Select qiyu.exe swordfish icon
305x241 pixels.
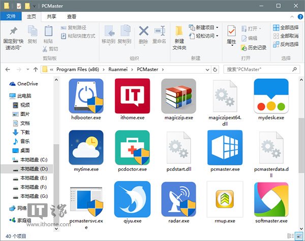click(x=132, y=199)
